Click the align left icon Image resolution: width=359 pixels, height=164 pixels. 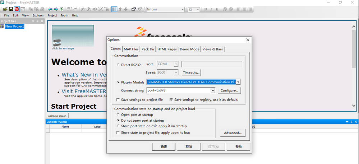point(239,9)
